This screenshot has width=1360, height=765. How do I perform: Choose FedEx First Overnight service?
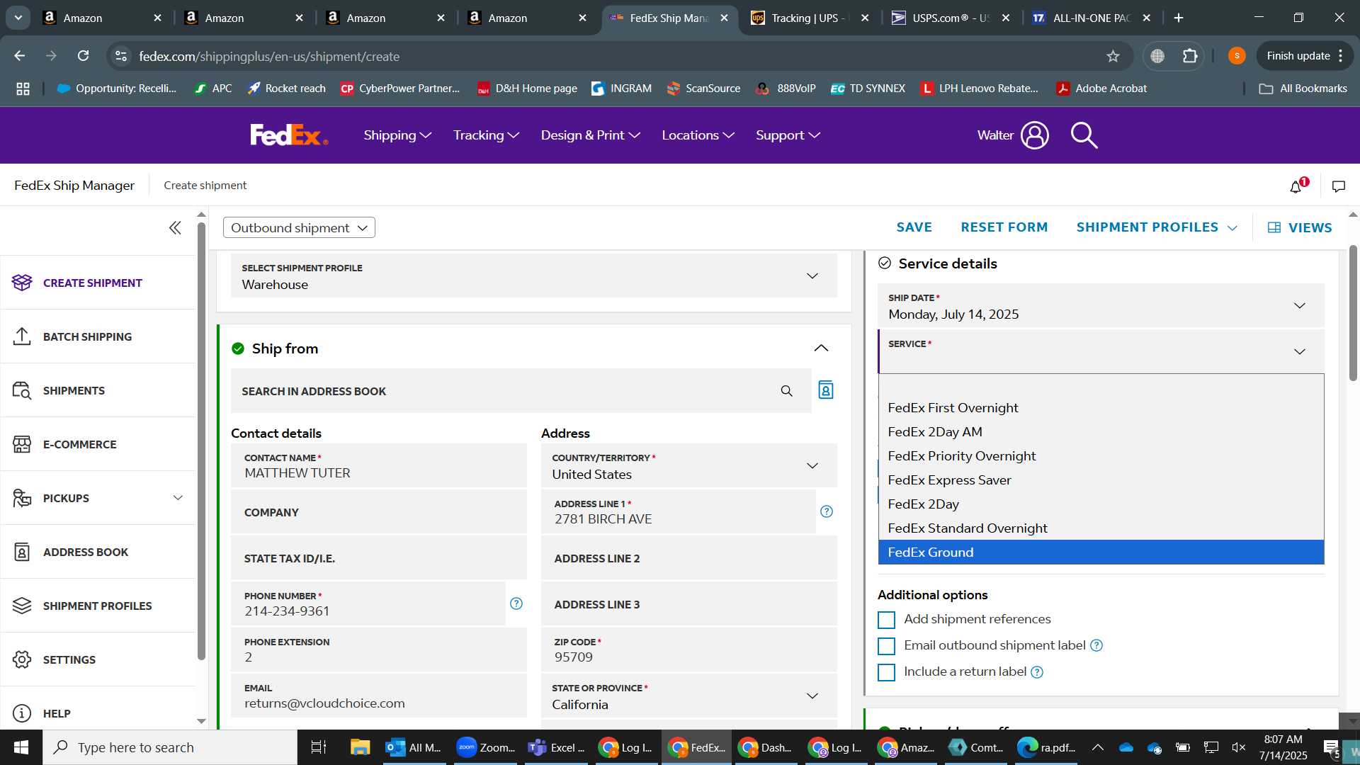1101,408
